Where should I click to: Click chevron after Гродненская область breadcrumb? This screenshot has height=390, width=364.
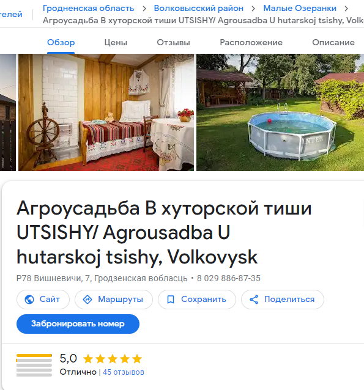tap(144, 9)
